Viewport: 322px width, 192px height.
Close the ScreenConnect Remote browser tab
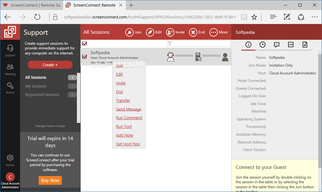point(121,5)
